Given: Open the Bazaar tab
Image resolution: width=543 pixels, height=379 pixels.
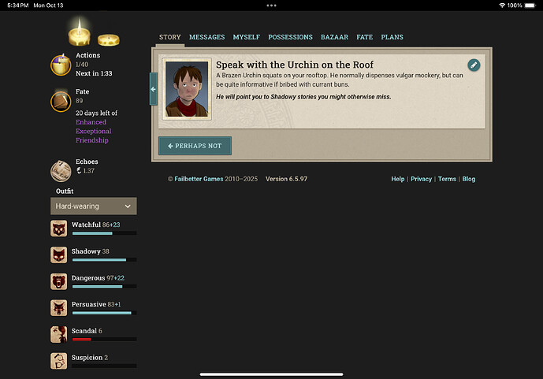Looking at the screenshot, I should pos(334,37).
